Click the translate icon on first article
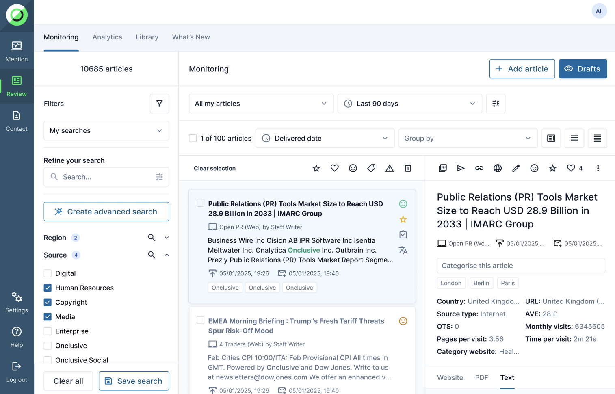This screenshot has height=394, width=615. (403, 250)
